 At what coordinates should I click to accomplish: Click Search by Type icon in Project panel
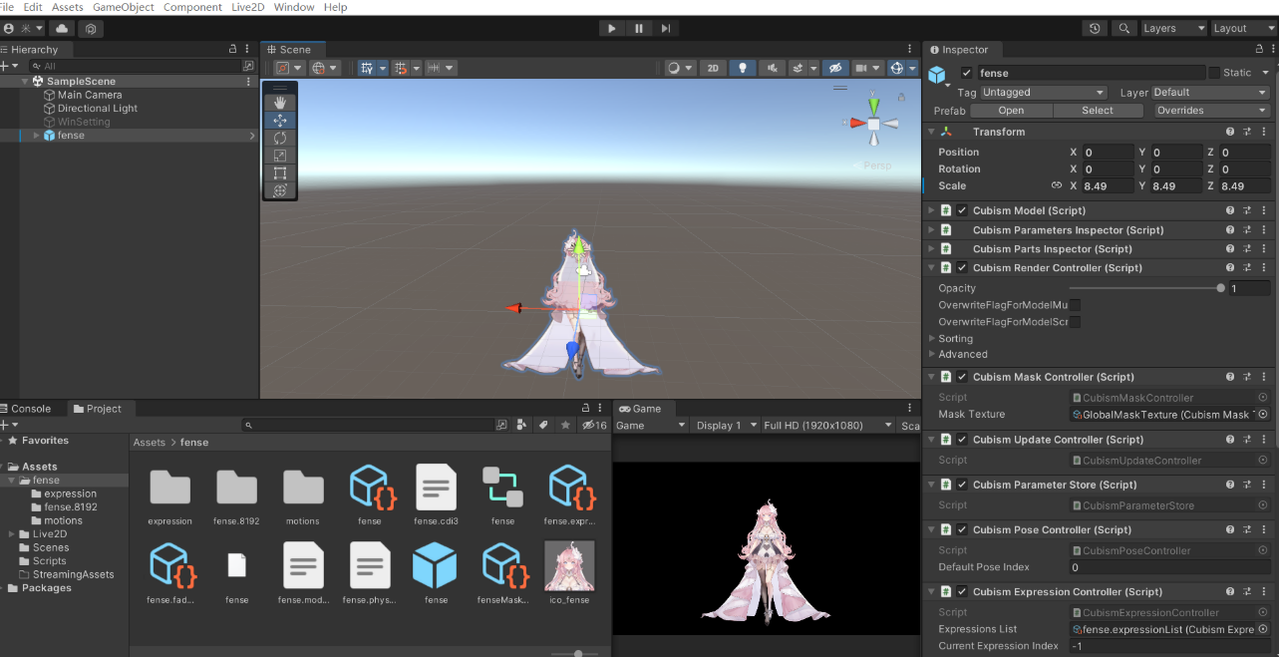521,425
